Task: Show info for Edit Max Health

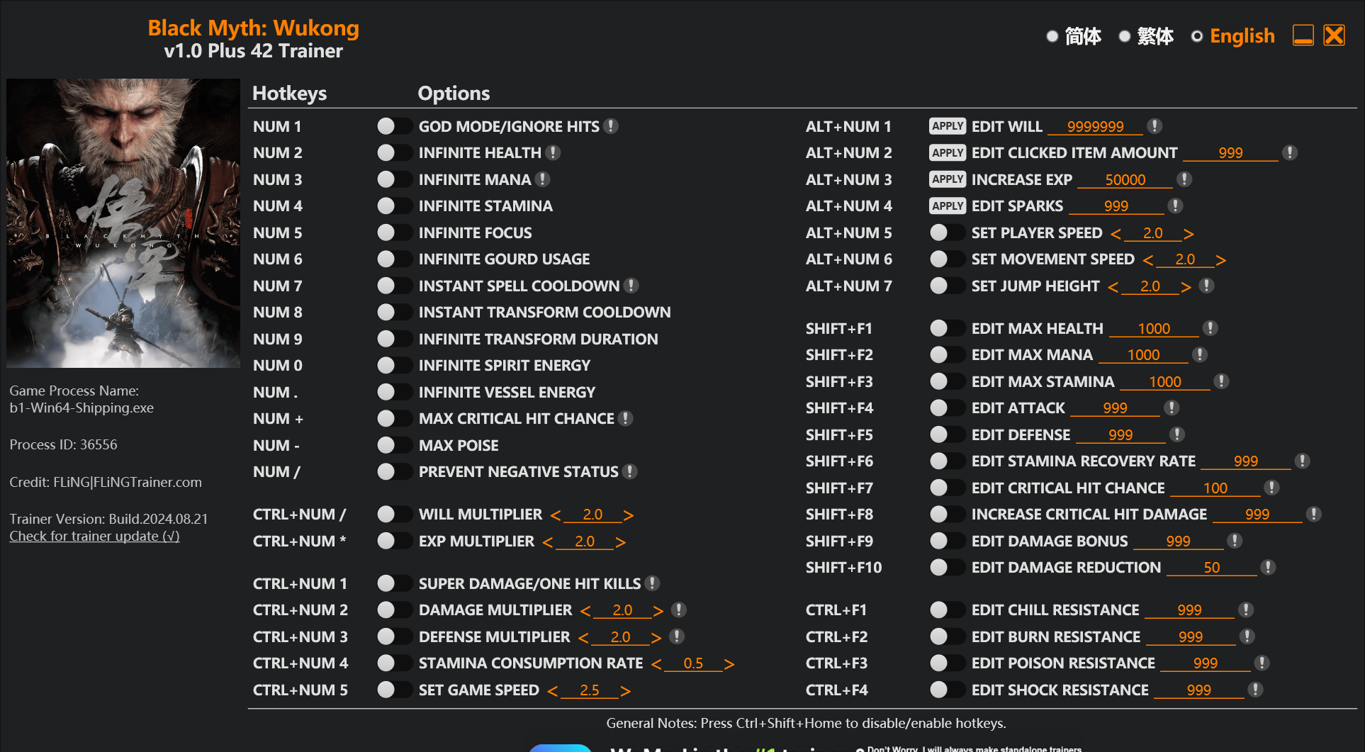Action: point(1210,328)
